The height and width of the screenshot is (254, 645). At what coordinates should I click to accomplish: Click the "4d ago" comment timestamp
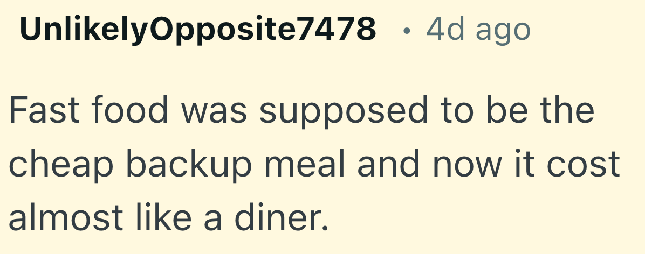[478, 30]
